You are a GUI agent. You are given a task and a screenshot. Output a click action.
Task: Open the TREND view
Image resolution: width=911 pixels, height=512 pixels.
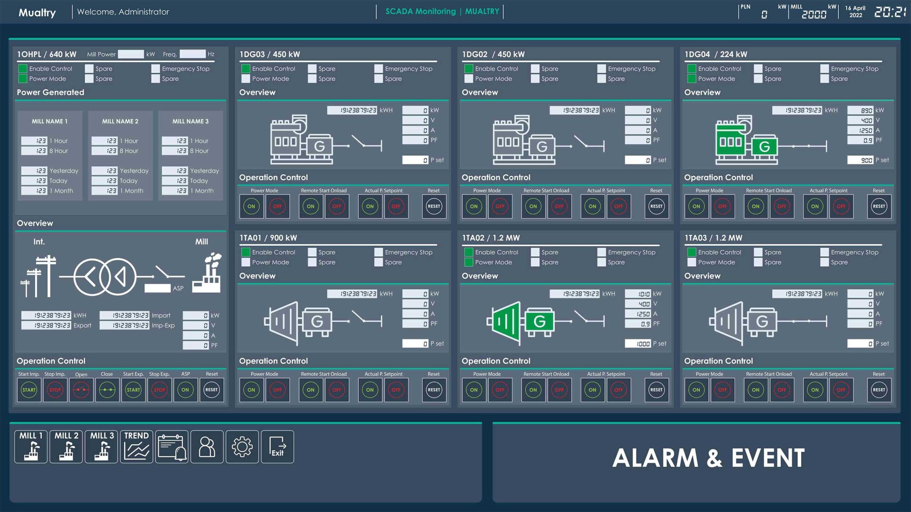pyautogui.click(x=137, y=446)
